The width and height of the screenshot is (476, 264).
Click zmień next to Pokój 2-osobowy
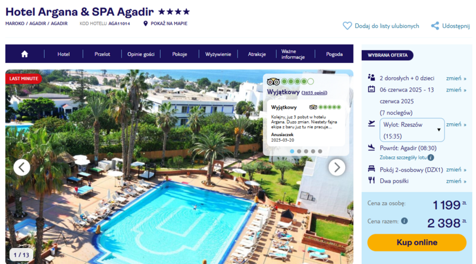tap(456, 169)
